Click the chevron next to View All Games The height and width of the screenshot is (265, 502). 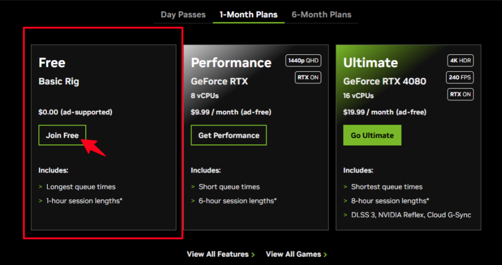tap(325, 255)
